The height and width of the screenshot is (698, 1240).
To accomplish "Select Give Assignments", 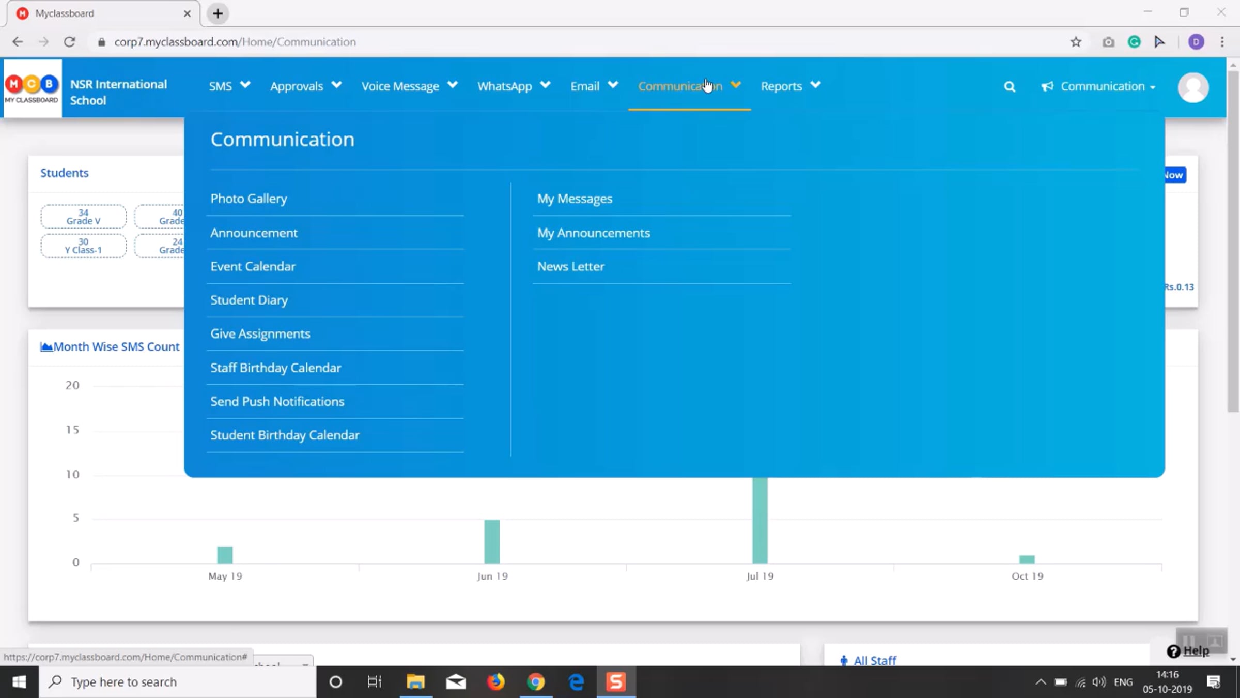I will tap(260, 333).
